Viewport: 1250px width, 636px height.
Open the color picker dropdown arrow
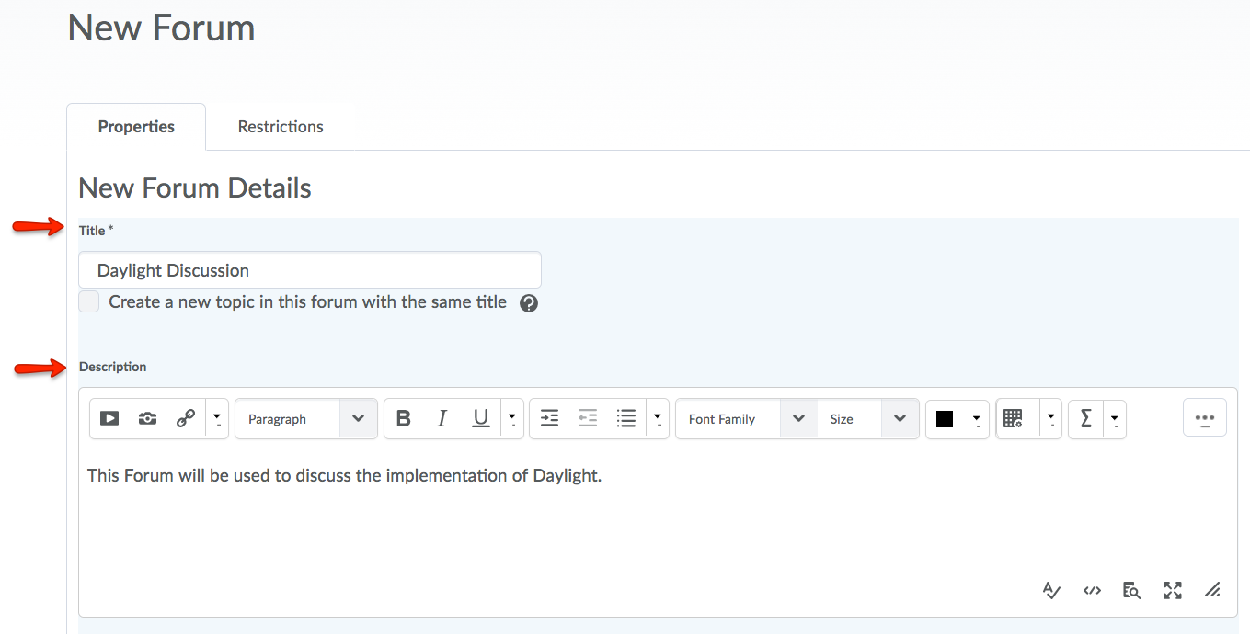[977, 419]
